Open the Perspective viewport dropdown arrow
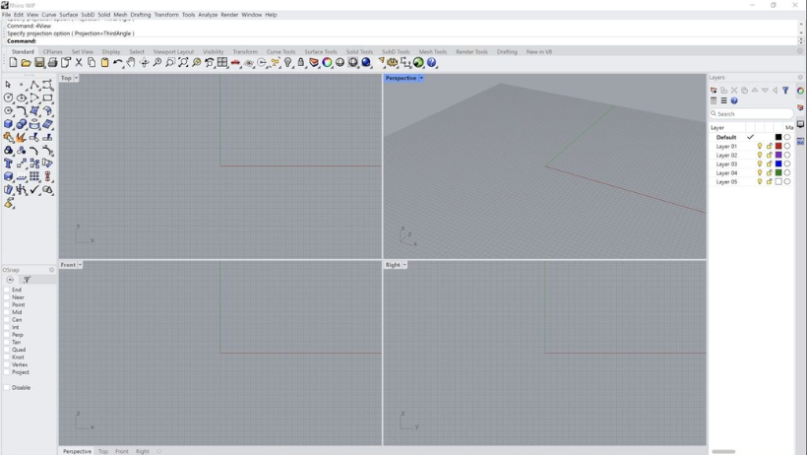 click(421, 79)
